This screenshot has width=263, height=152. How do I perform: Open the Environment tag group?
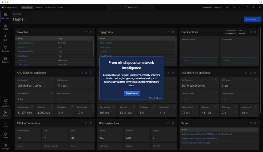(105, 47)
